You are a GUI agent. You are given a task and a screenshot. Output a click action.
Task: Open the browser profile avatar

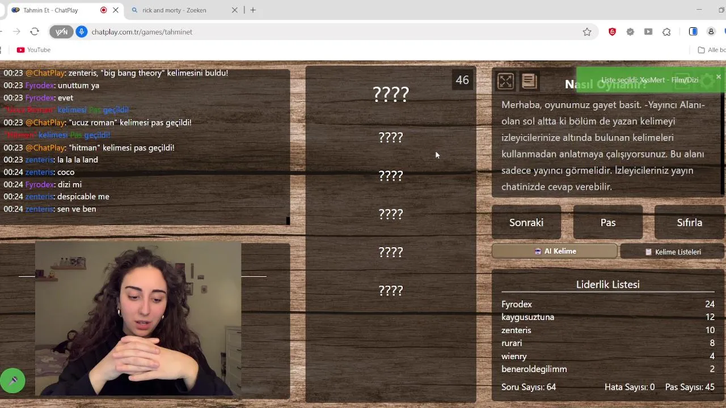point(711,32)
